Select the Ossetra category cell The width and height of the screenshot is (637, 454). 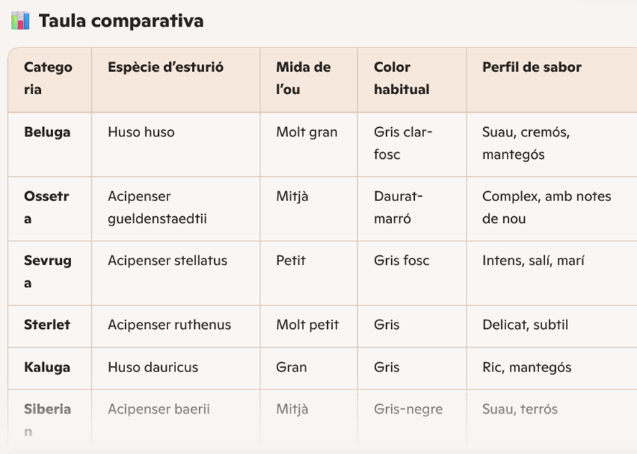pos(46,208)
